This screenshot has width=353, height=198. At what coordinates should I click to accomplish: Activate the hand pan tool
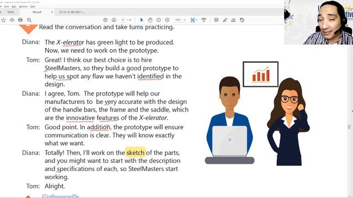click(x=150, y=20)
